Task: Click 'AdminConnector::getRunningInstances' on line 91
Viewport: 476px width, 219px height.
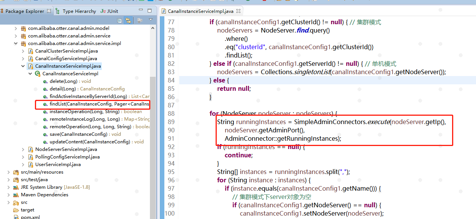Action: click(x=281, y=138)
